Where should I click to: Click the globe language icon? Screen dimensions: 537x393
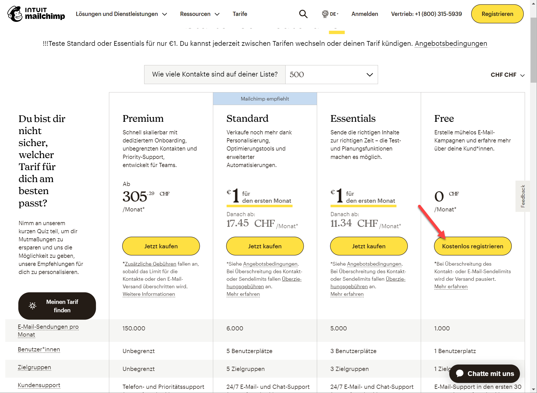[x=325, y=14]
